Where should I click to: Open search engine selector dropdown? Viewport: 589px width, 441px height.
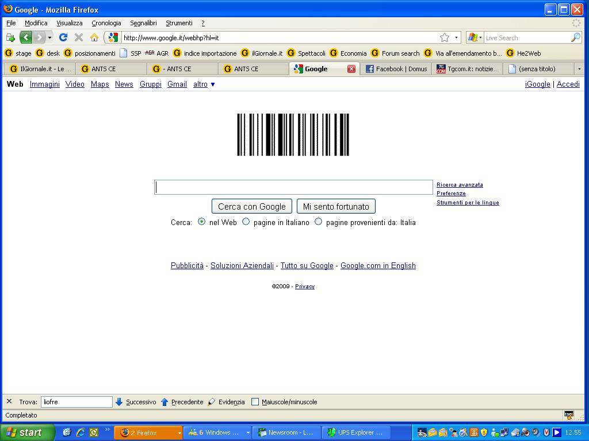tap(475, 37)
